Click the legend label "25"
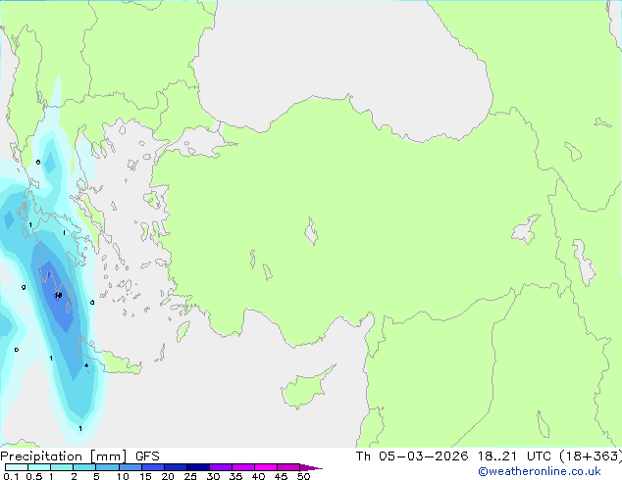 (x=190, y=476)
